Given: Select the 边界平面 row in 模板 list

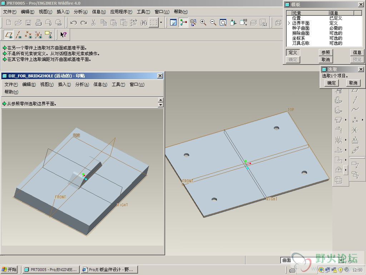Looking at the screenshot, I should click(x=324, y=23).
